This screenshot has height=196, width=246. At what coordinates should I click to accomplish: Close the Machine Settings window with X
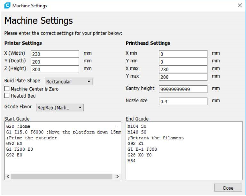coord(240,5)
